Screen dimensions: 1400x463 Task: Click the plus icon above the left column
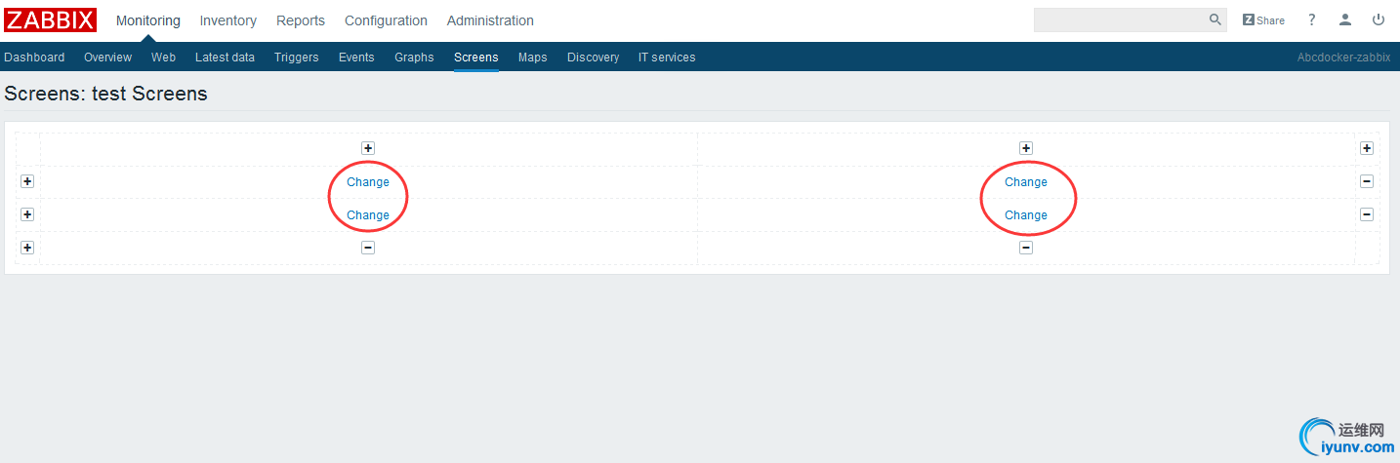coord(368,148)
